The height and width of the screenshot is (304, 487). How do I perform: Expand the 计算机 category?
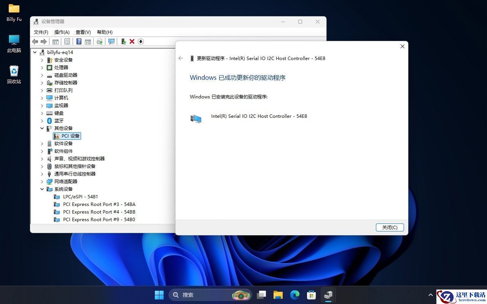(42, 98)
